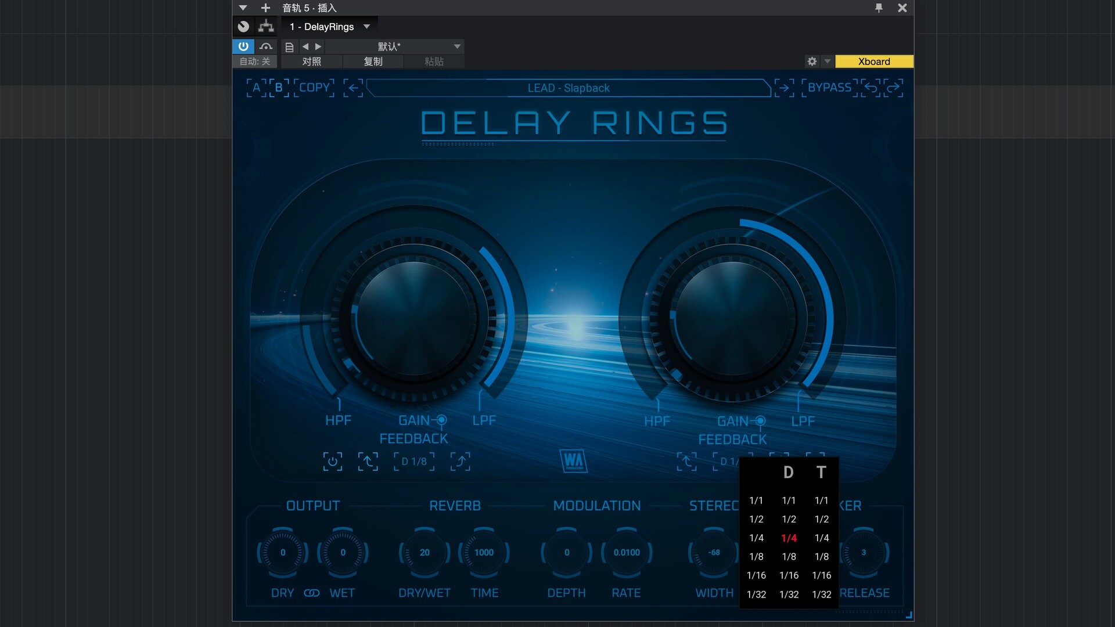Toggle the BYPASS button
Image resolution: width=1115 pixels, height=627 pixels.
tap(829, 88)
